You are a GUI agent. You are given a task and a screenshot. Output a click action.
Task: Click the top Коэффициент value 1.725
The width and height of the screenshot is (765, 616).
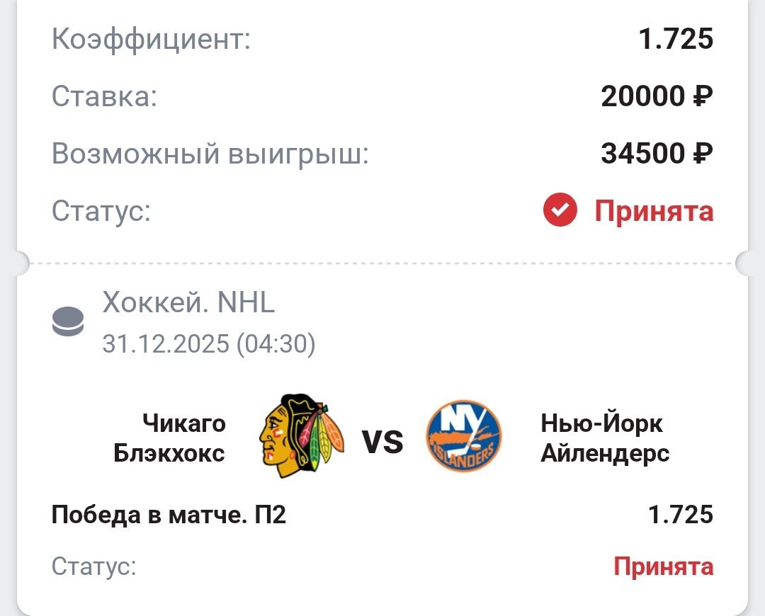(x=676, y=40)
